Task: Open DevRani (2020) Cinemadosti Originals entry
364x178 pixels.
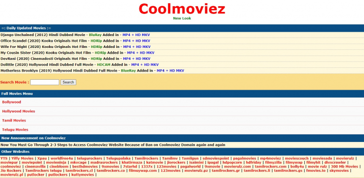Action: 75,58
